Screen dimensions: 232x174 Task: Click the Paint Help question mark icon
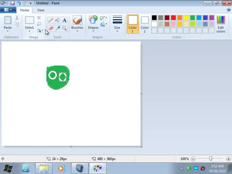pos(229,10)
